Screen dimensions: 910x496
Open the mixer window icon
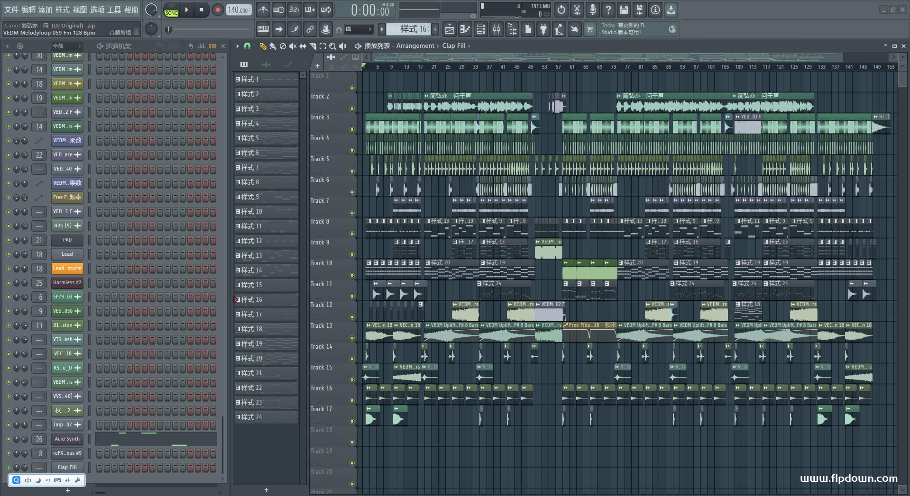(x=496, y=29)
